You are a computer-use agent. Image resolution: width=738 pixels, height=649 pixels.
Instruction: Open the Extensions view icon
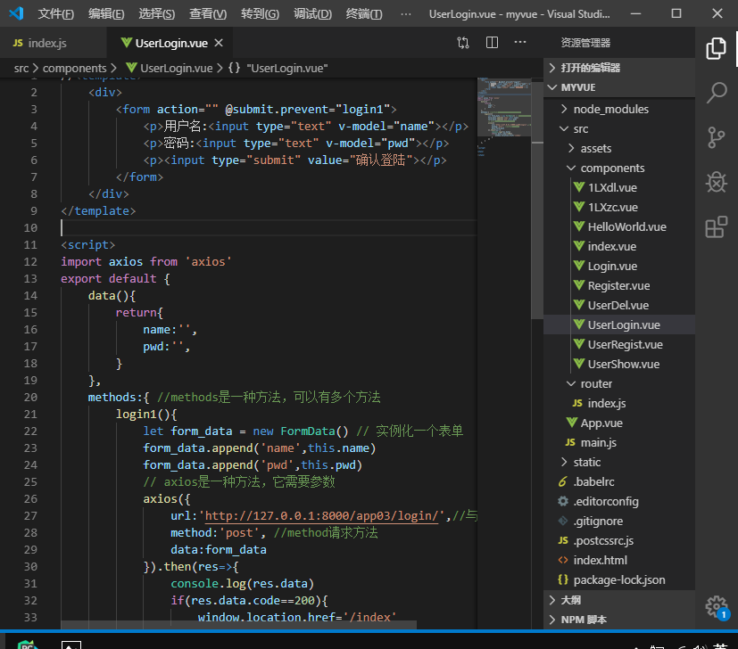(716, 227)
